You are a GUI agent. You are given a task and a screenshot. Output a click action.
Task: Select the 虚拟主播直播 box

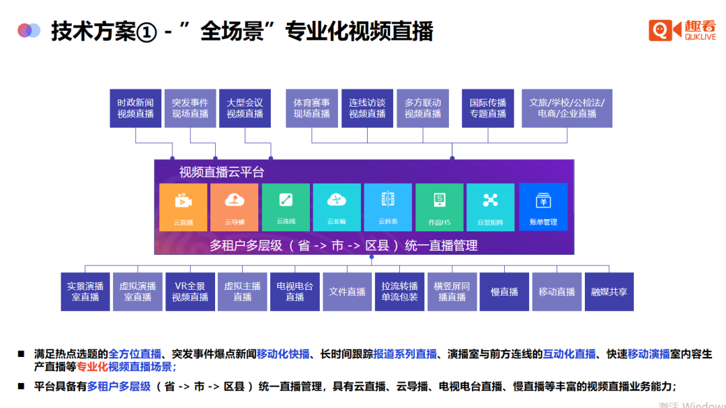coord(242,292)
